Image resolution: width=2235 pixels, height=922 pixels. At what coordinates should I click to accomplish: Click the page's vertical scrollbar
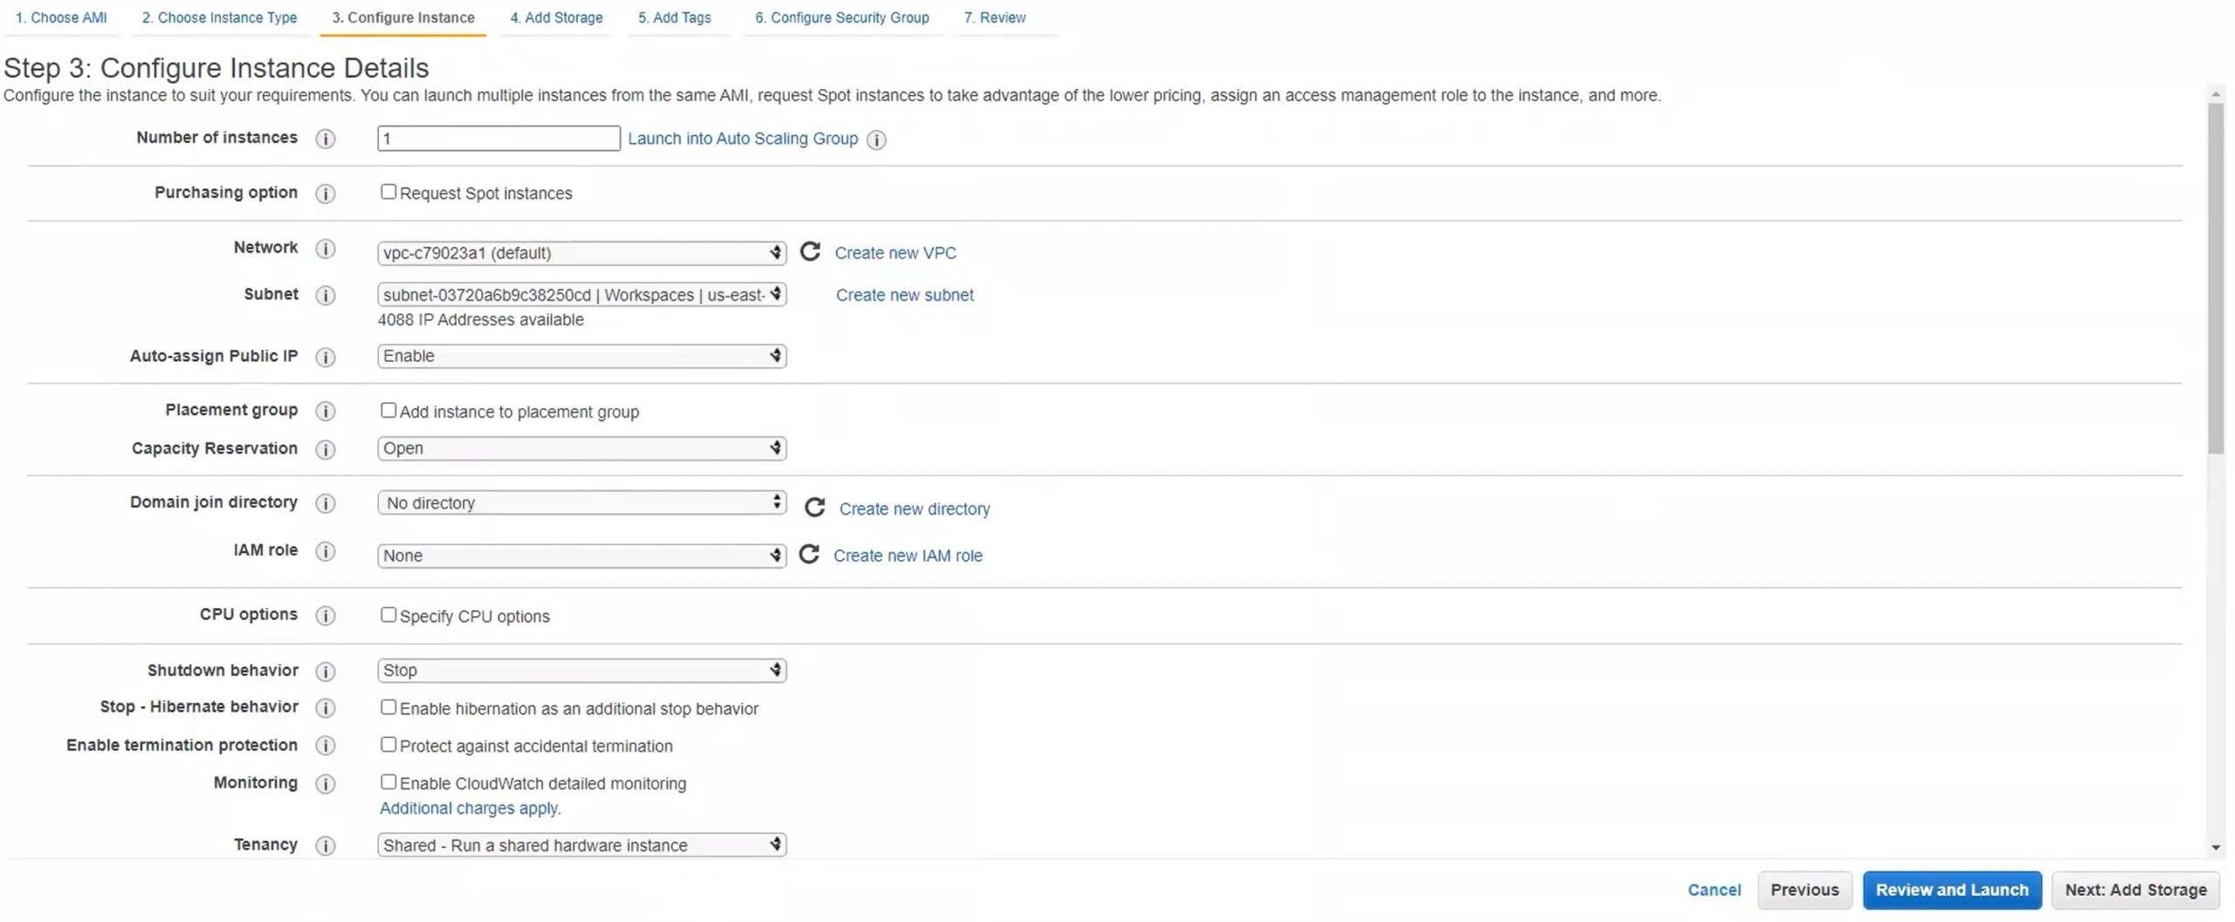pos(2215,279)
